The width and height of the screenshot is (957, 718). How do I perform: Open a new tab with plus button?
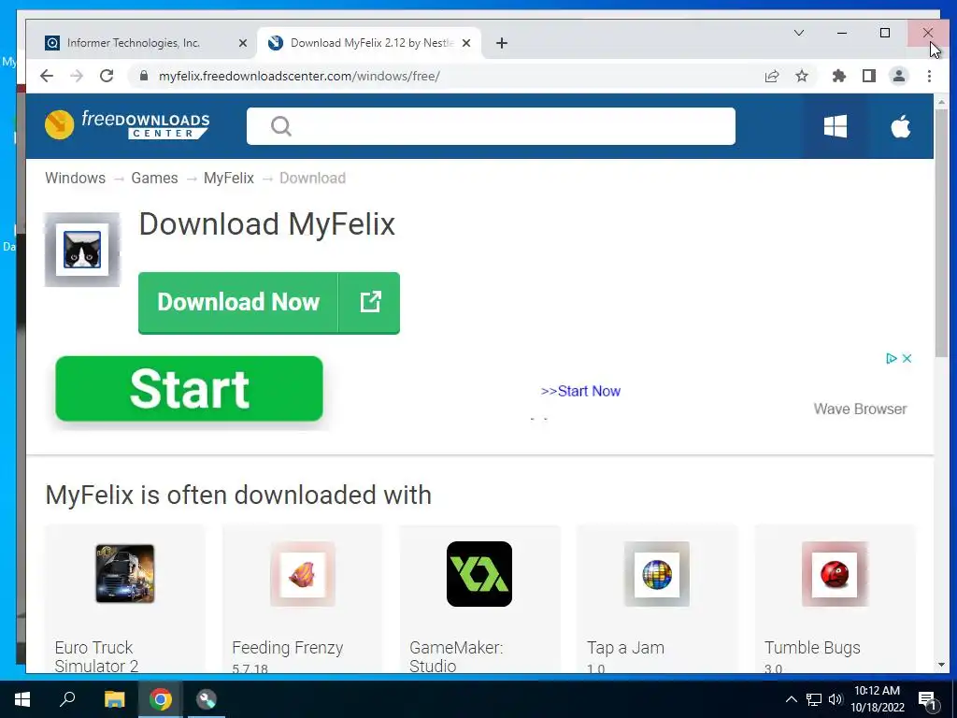[502, 43]
